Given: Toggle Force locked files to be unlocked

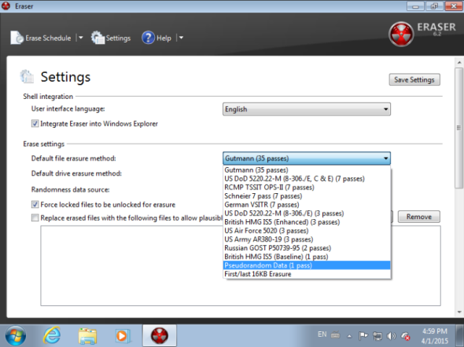Looking at the screenshot, I should (x=35, y=204).
